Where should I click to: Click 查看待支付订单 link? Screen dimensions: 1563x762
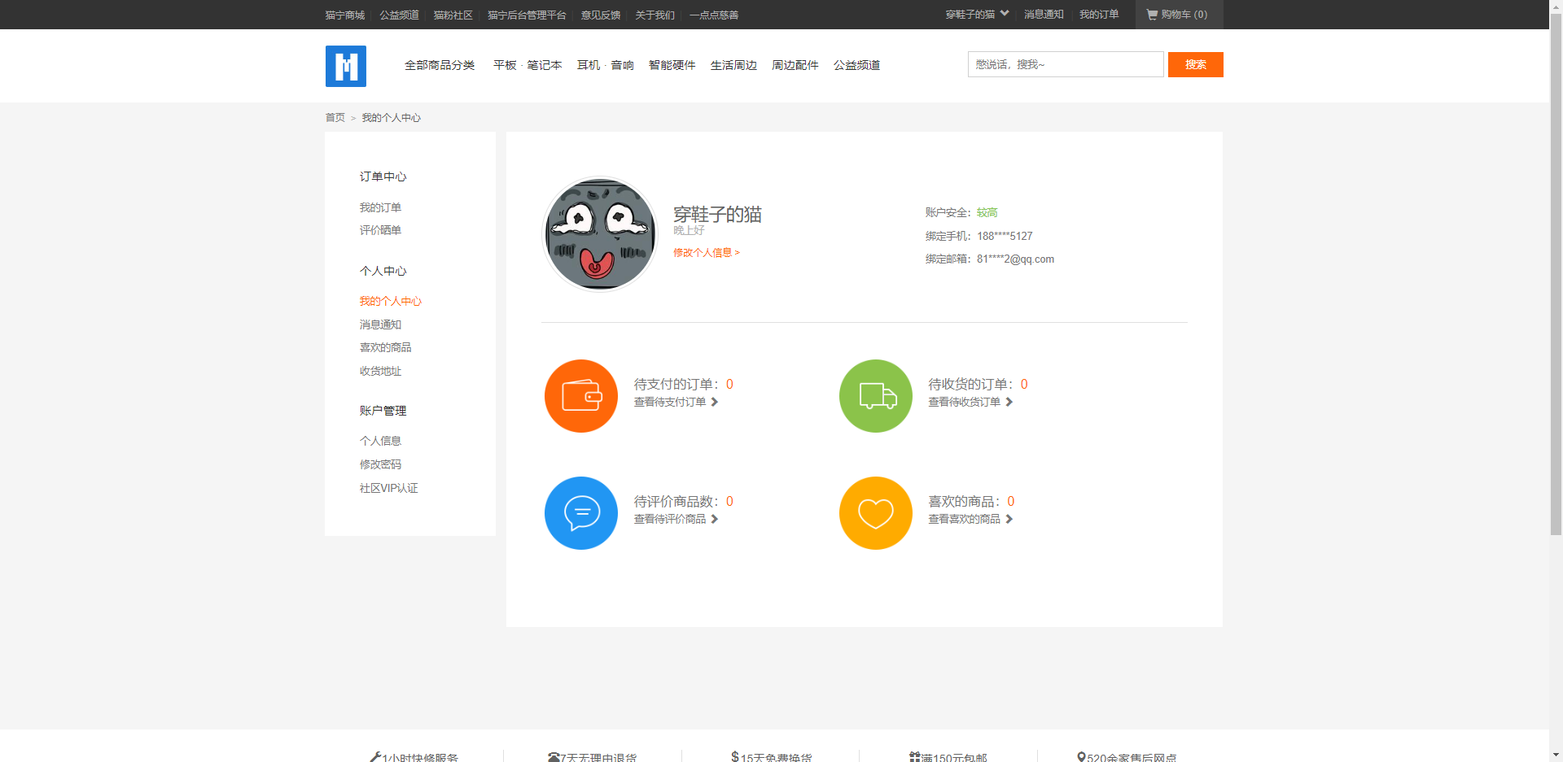670,403
